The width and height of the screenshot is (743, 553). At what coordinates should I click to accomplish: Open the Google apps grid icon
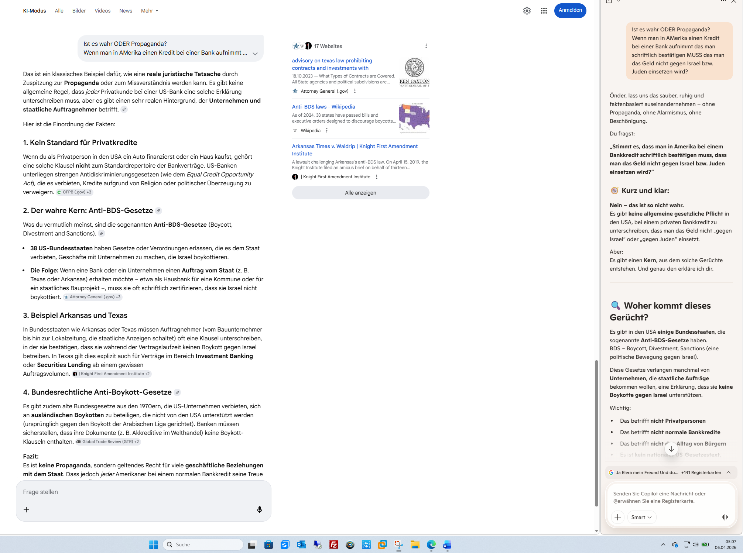(544, 11)
